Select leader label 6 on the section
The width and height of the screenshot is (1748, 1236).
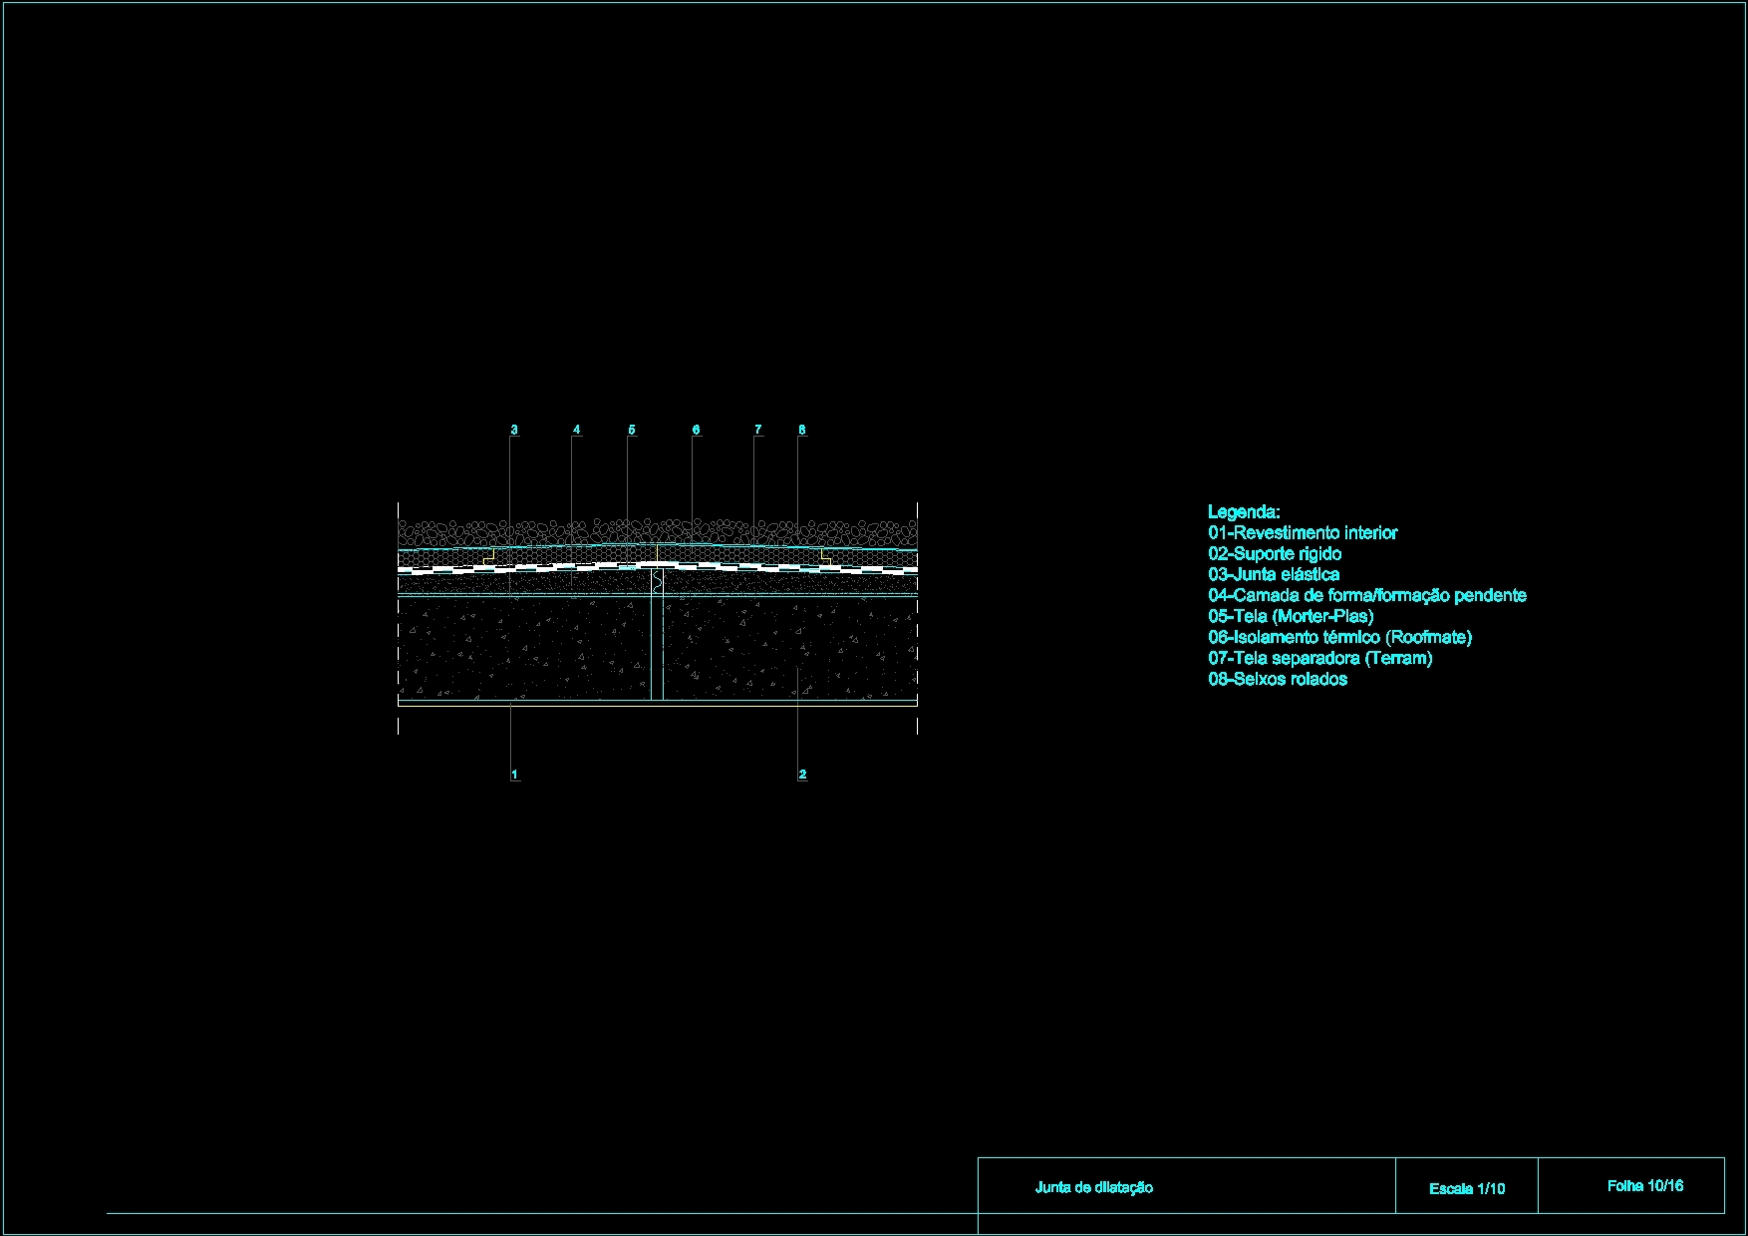point(695,429)
